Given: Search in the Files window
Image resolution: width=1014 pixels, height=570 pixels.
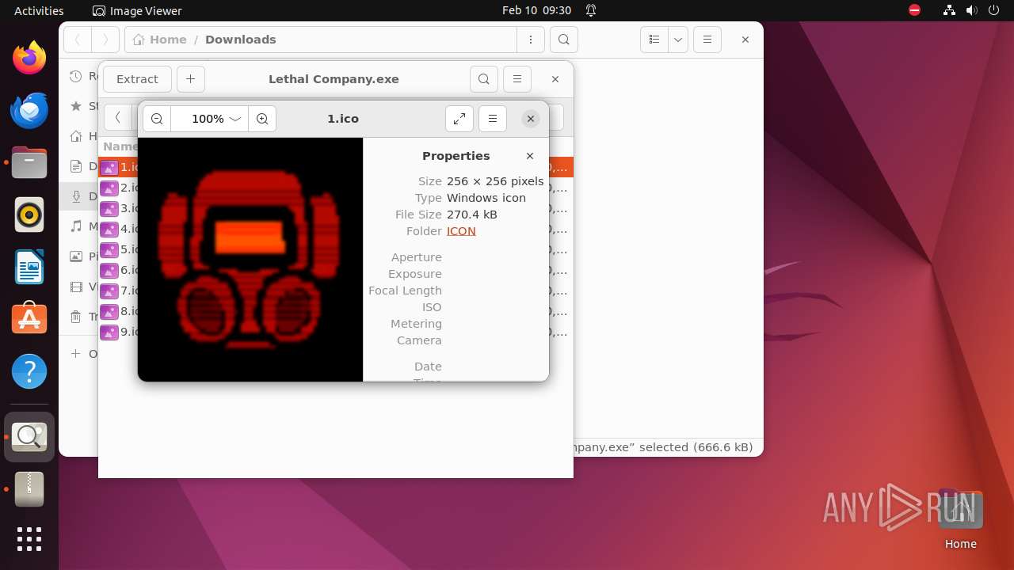Looking at the screenshot, I should pos(563,40).
